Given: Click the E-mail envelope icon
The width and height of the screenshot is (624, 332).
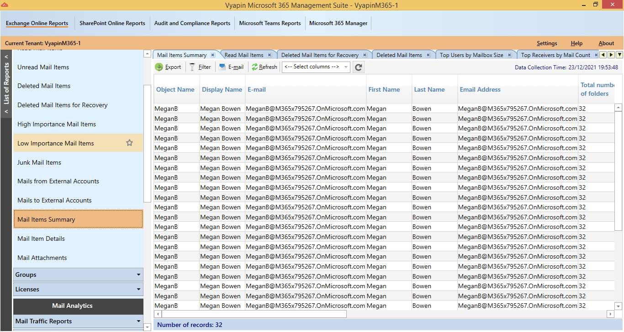Looking at the screenshot, I should tap(222, 67).
